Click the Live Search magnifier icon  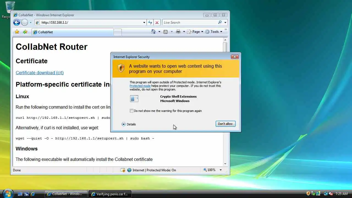(220, 23)
